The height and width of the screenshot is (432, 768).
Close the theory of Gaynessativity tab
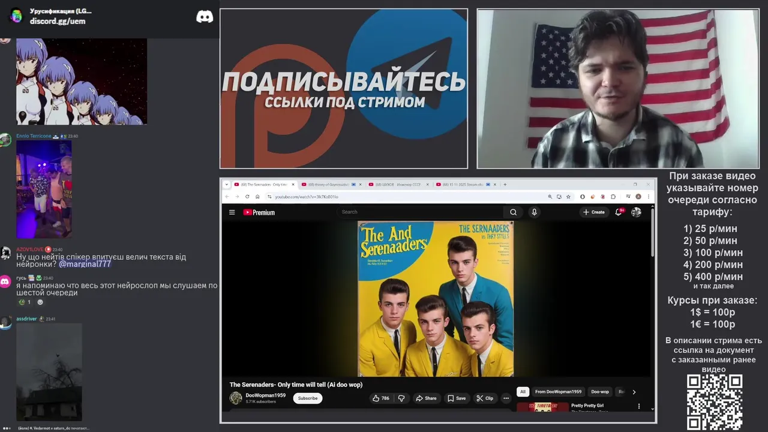tap(361, 184)
